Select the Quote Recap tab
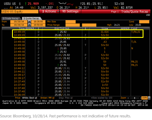Viewport: 152px width, 120px height. coord(32,18)
